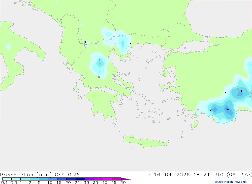Click the '10' legend scale label
252x184 pixels.
point(50,182)
